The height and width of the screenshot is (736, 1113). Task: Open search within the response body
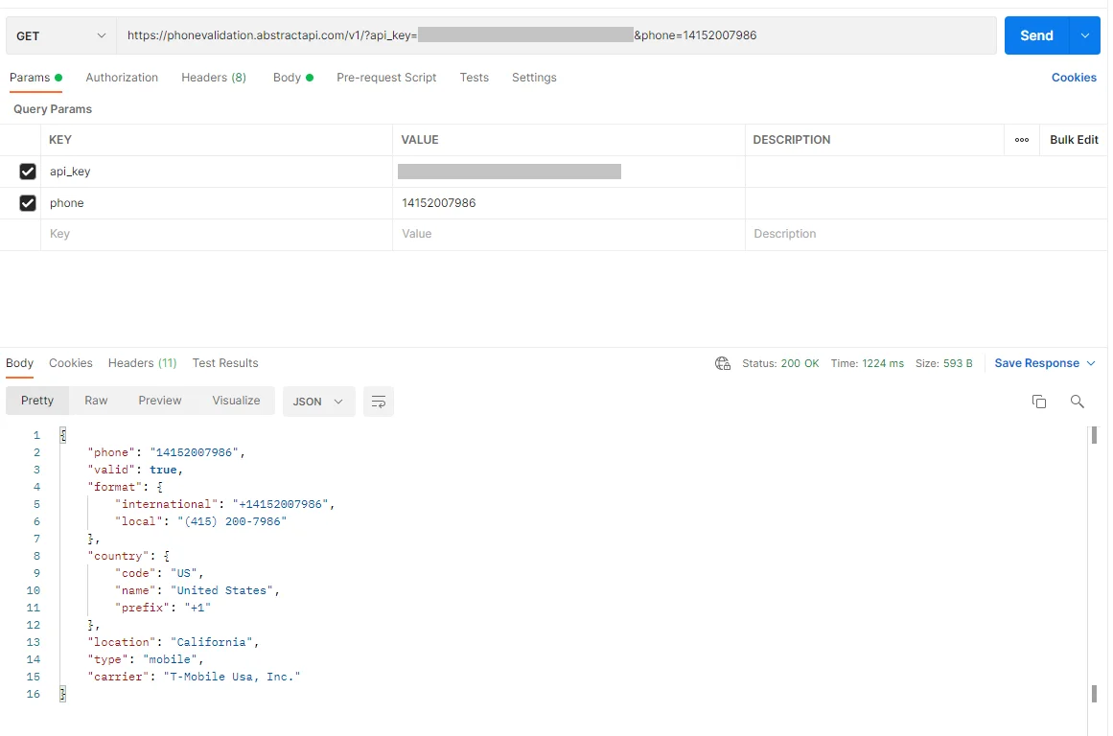tap(1077, 402)
